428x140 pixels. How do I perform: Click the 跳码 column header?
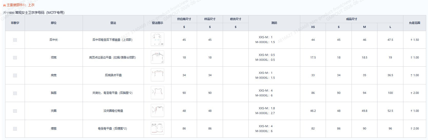(x=274, y=23)
